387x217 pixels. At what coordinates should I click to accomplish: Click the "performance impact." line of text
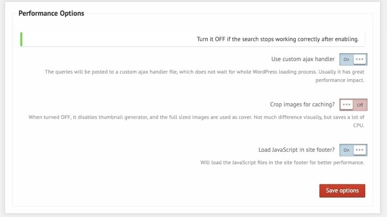(340, 80)
